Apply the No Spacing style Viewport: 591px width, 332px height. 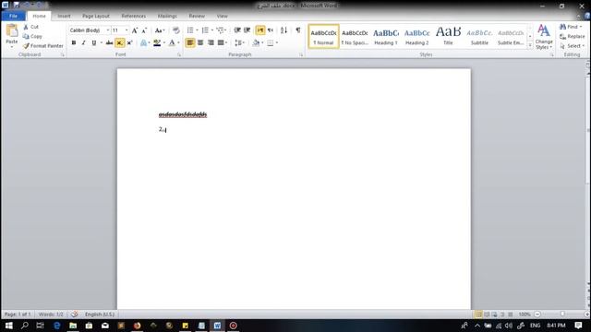coord(355,37)
